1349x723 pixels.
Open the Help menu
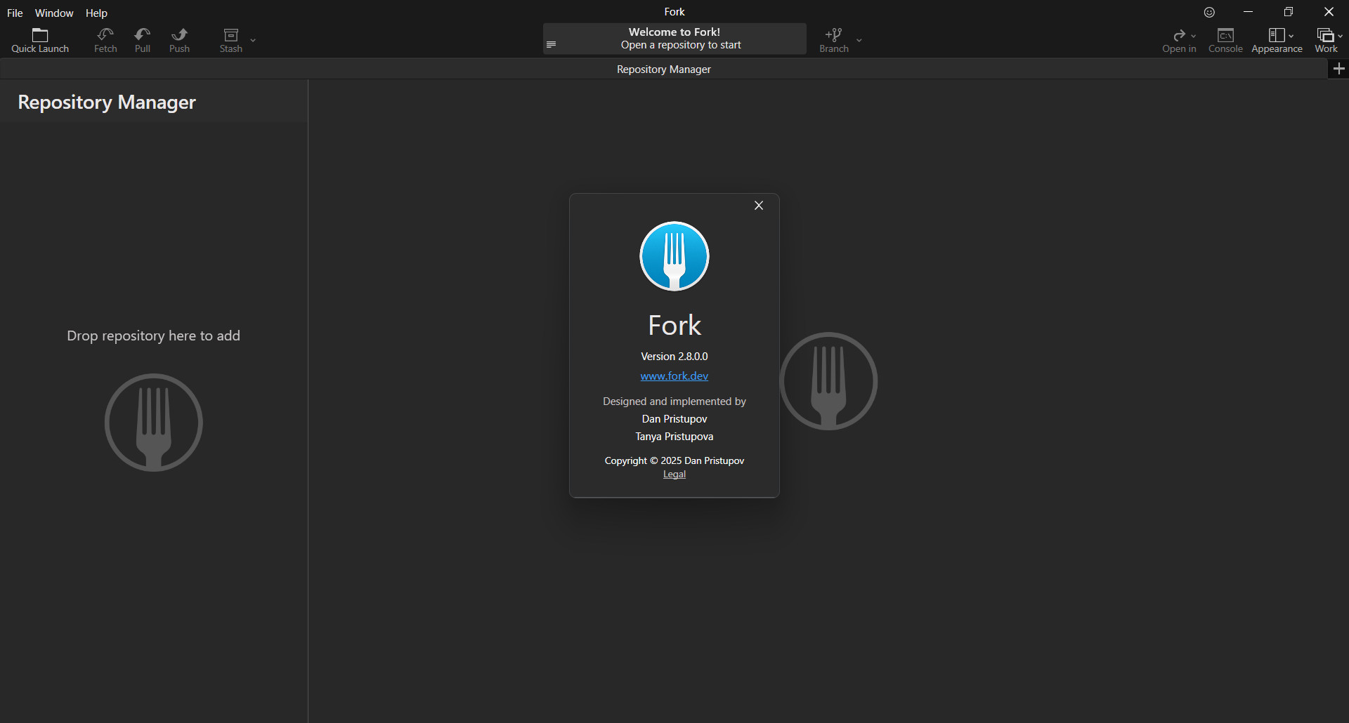[x=96, y=13]
